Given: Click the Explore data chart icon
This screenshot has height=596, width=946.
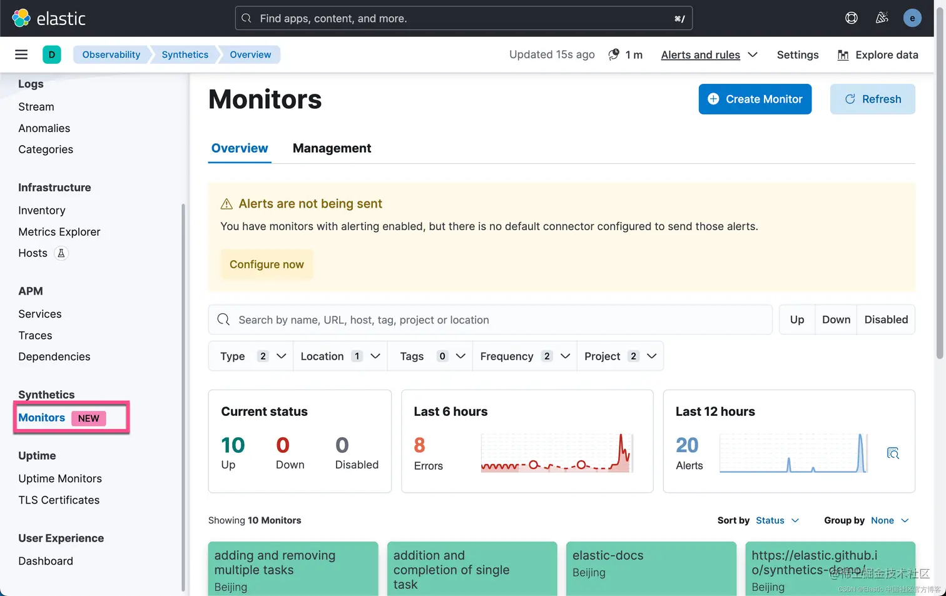Looking at the screenshot, I should [x=843, y=55].
